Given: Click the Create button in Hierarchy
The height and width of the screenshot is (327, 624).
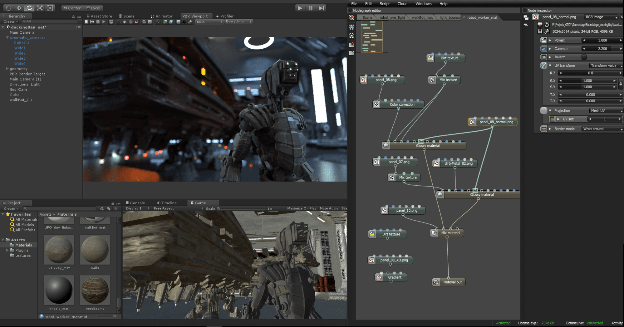Looking at the screenshot, I should (x=10, y=21).
